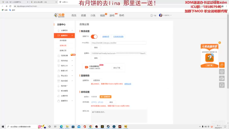
Task: Click the Windows taskbar search box
Action: [26, 127]
